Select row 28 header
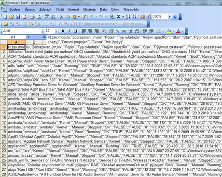The image size is (222, 177). click(4, 174)
